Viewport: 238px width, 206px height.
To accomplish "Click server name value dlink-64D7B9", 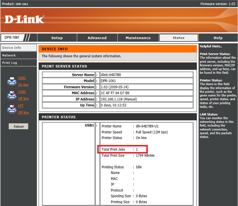I will (111, 75).
